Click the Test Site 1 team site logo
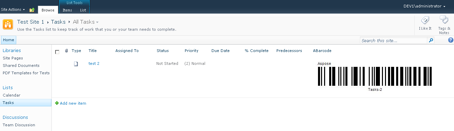 point(8,25)
